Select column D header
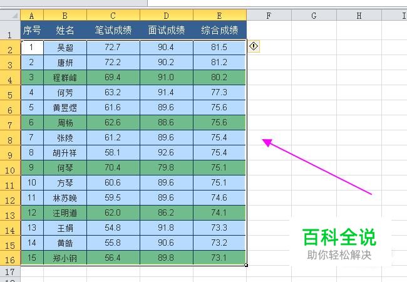The height and width of the screenshot is (282, 407). (x=167, y=15)
